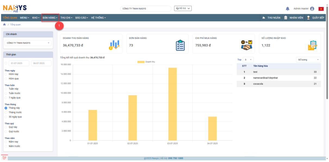Click the NASYS POS logo
Screen dimensions: 329x162
[15, 8]
